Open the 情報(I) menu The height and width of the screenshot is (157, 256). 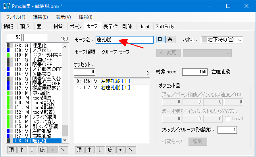tap(86, 17)
